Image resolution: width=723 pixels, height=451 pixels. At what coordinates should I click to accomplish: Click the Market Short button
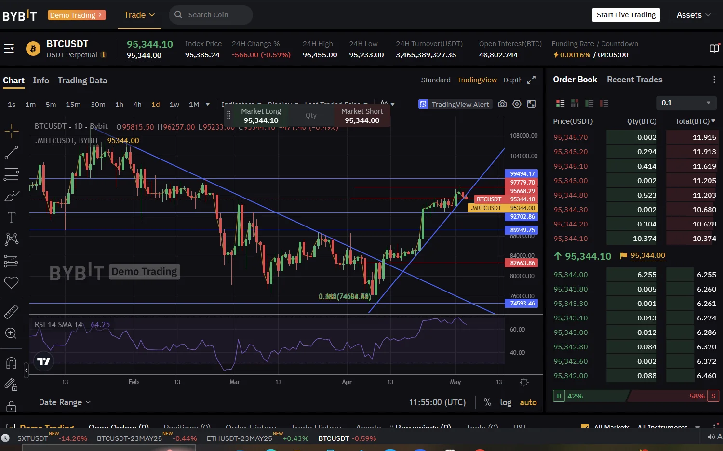coord(362,116)
